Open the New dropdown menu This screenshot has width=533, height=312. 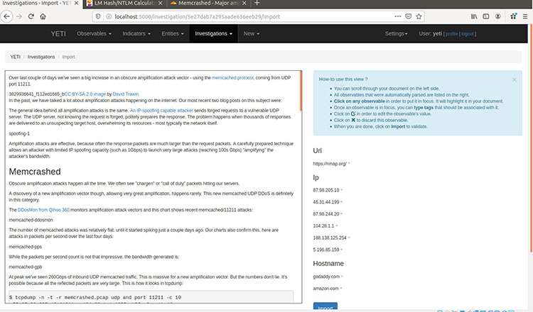251,33
